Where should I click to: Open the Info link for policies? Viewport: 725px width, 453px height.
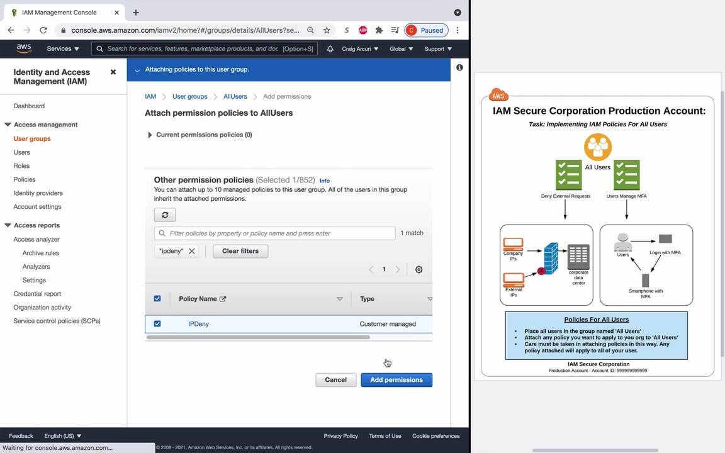(325, 181)
